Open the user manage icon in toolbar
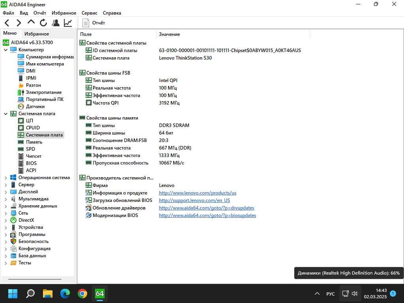The height and width of the screenshot is (303, 404). tap(55, 23)
